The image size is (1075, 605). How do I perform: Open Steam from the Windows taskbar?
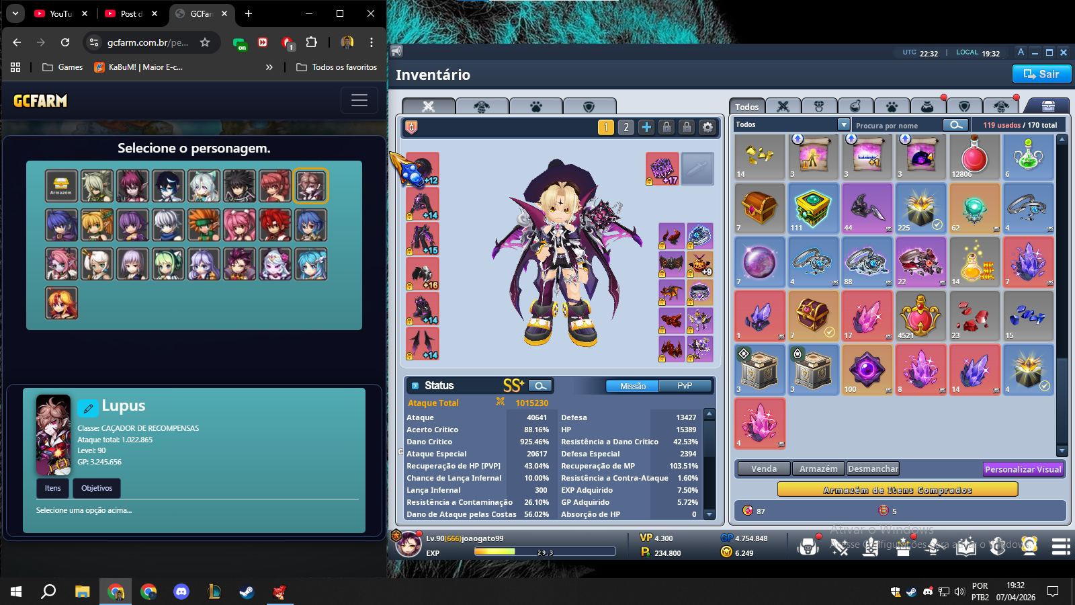tap(247, 592)
